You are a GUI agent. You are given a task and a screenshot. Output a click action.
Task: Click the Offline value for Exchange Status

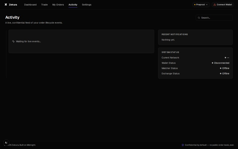[226, 74]
